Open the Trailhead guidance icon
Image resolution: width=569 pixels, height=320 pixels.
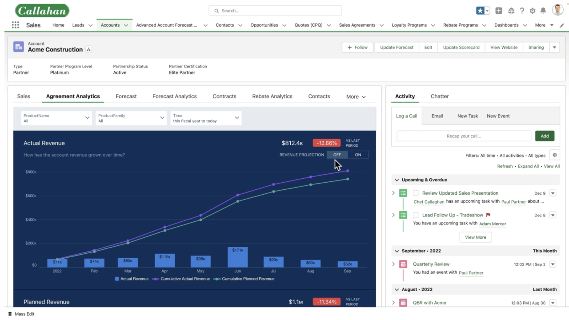point(511,11)
